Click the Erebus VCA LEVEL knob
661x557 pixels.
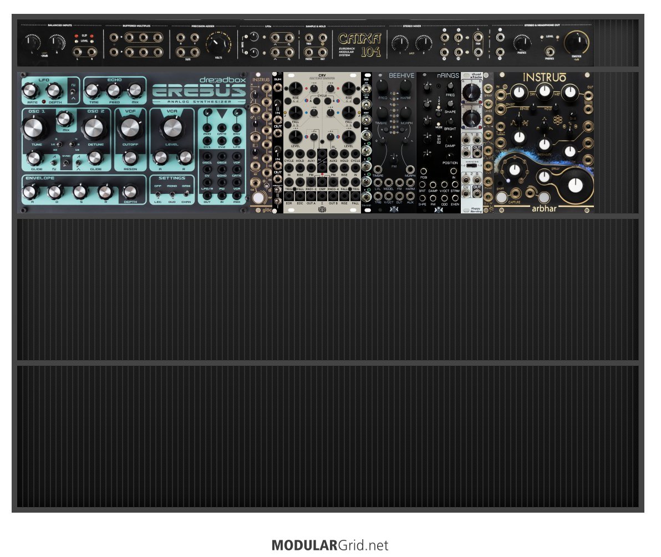click(x=172, y=128)
